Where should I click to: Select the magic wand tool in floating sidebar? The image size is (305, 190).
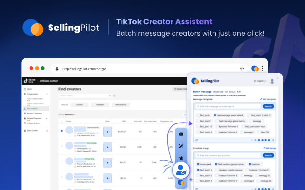click(181, 146)
